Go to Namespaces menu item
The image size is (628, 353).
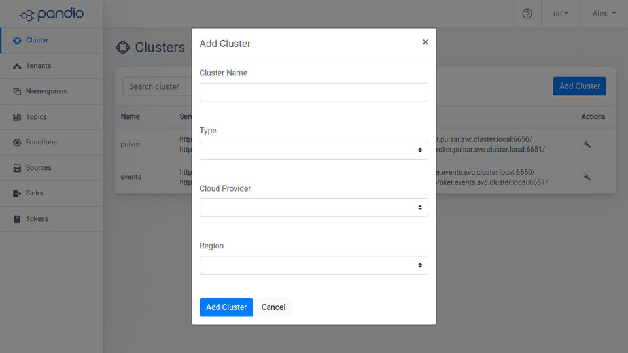[x=52, y=92]
